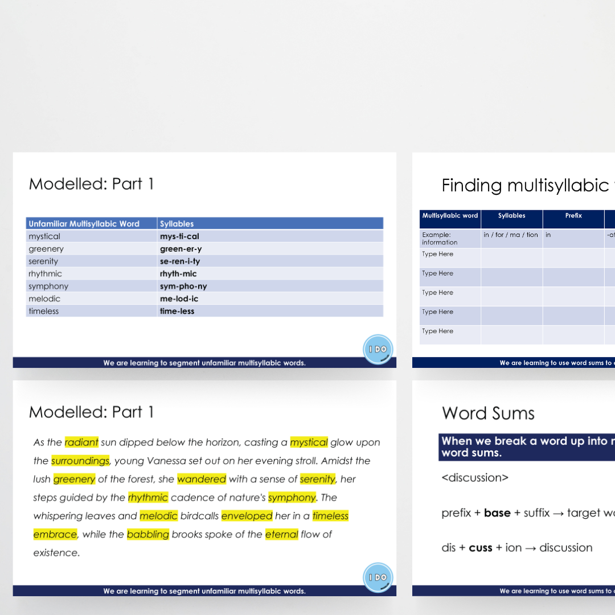Viewport: 615px width, 615px height.
Task: Click the "rhyth-mic" syllable cell
Action: [178, 274]
